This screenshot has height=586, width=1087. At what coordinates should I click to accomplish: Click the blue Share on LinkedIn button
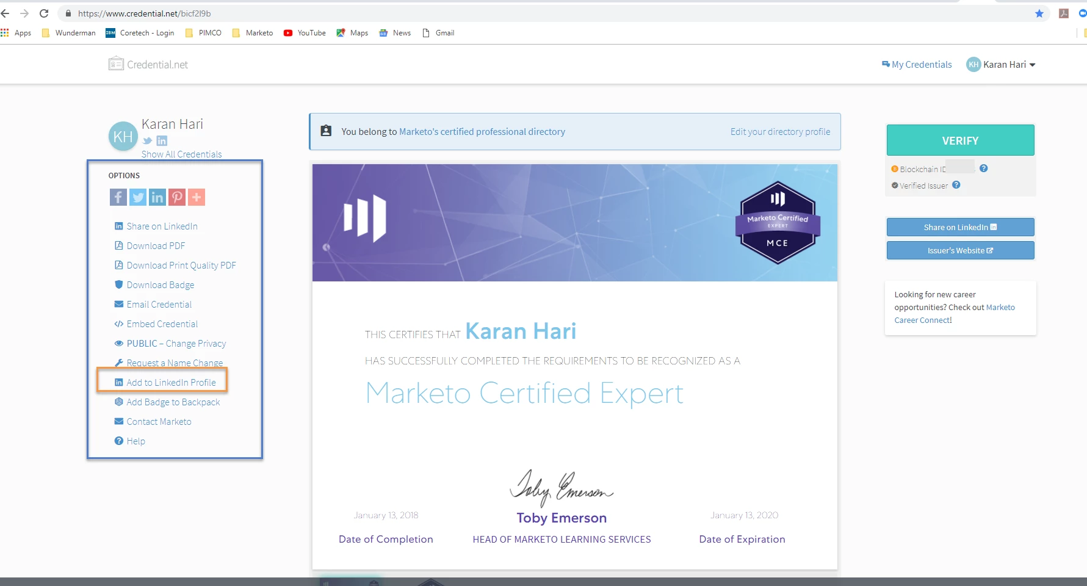[x=960, y=227]
